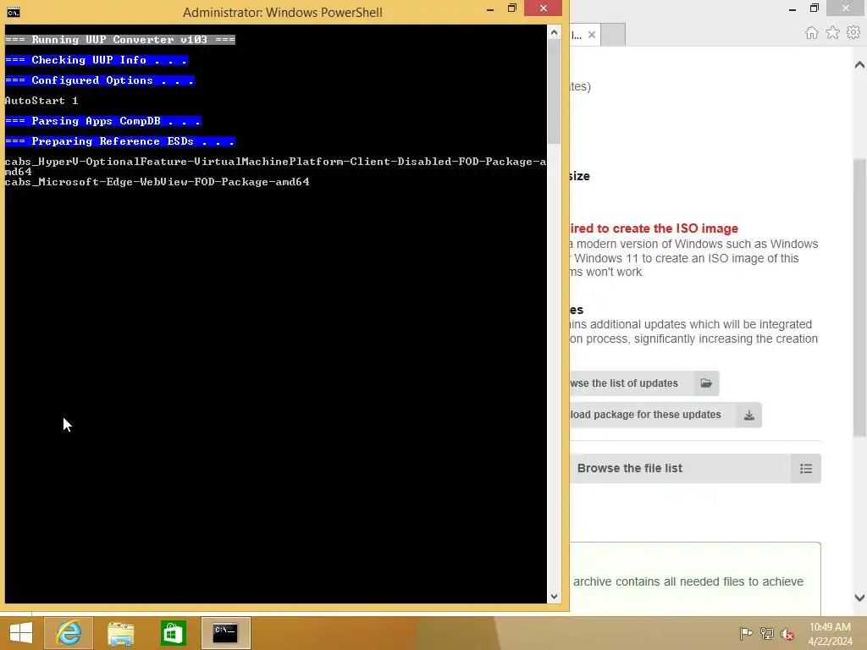This screenshot has height=650, width=867.
Task: Click the 'Configured Options' line
Action: 100,80
